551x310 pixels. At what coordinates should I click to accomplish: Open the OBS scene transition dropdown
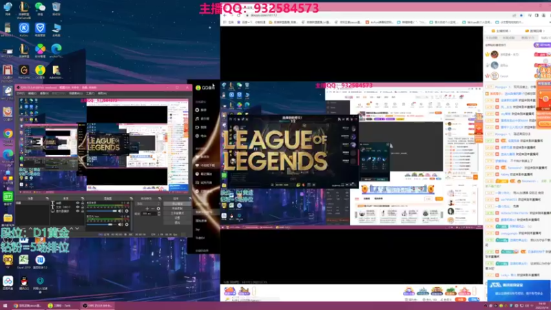(148, 203)
